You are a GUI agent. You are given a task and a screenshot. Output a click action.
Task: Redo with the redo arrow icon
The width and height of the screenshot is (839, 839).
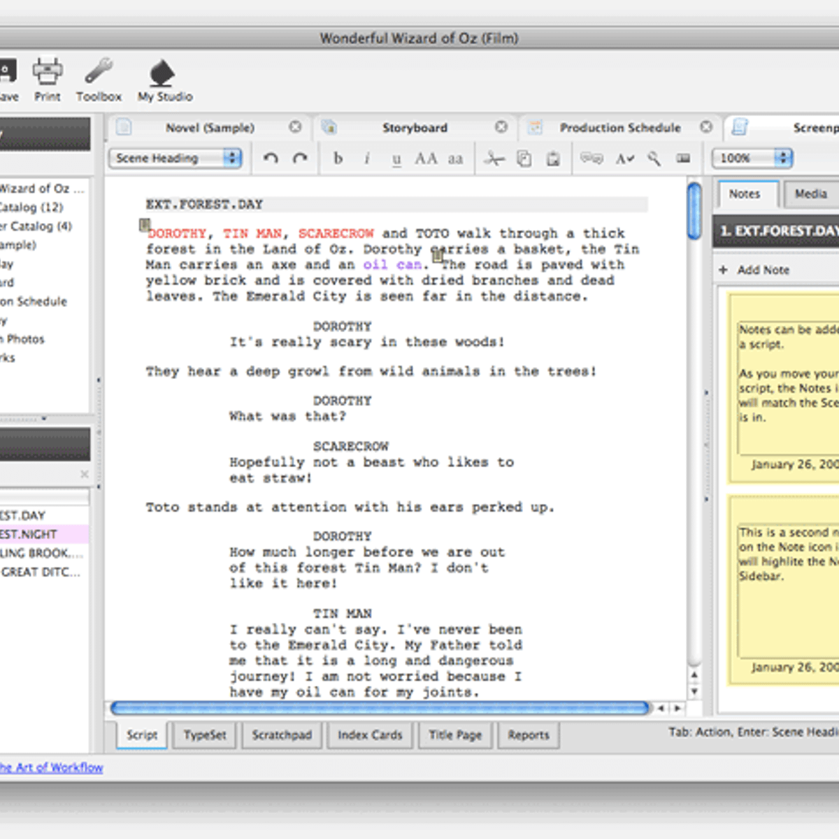300,159
